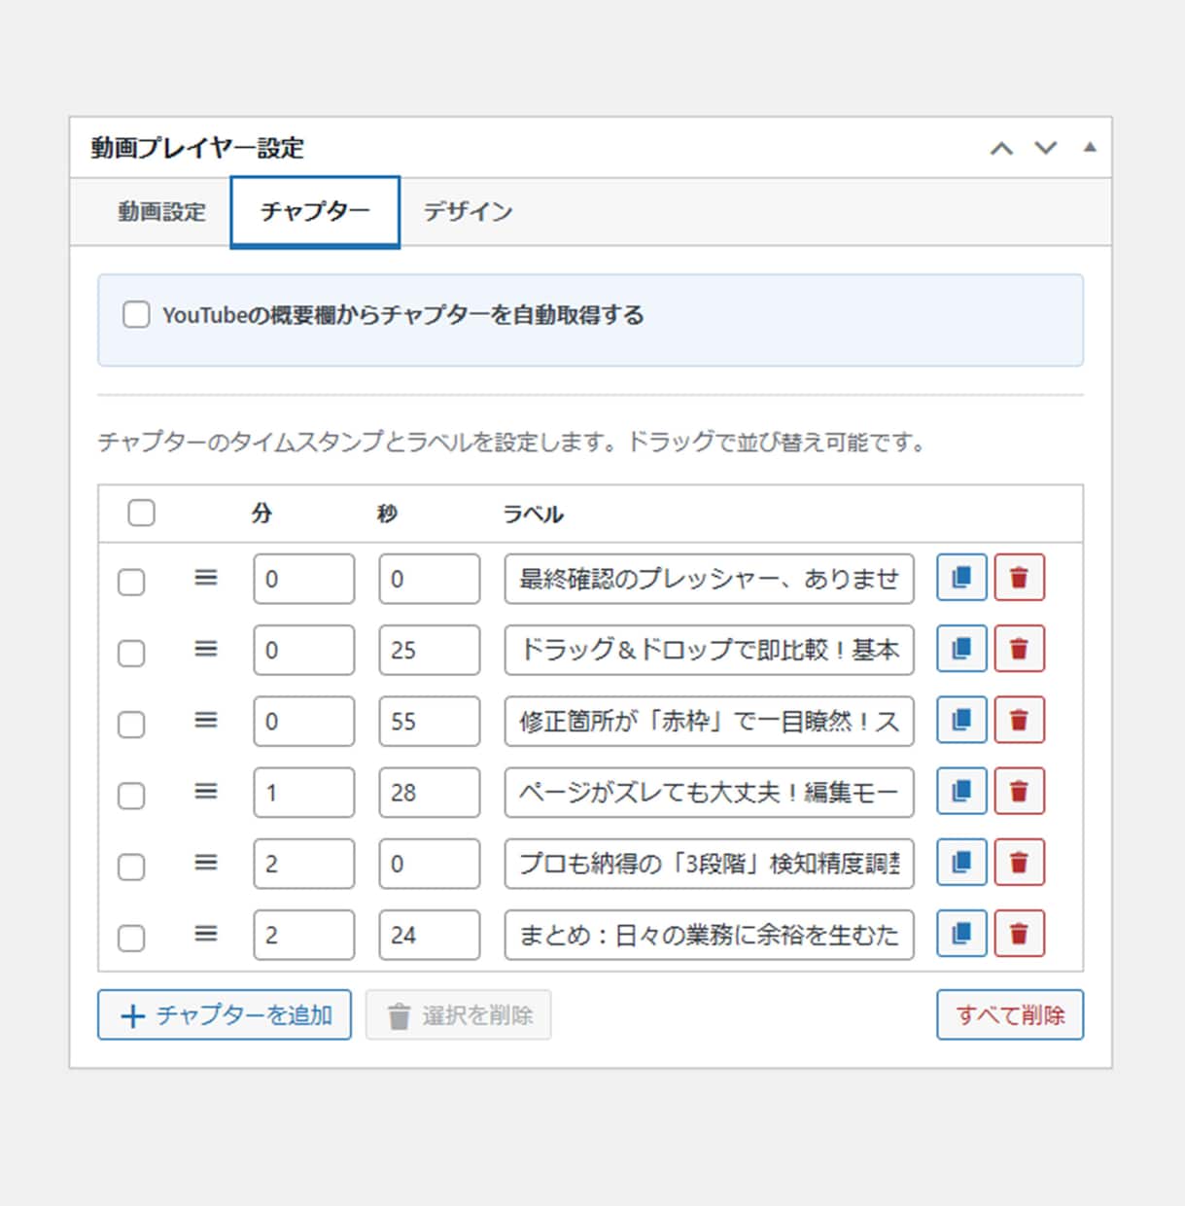This screenshot has height=1206, width=1185.
Task: Click the 選択を削除 button
Action: click(x=459, y=1014)
